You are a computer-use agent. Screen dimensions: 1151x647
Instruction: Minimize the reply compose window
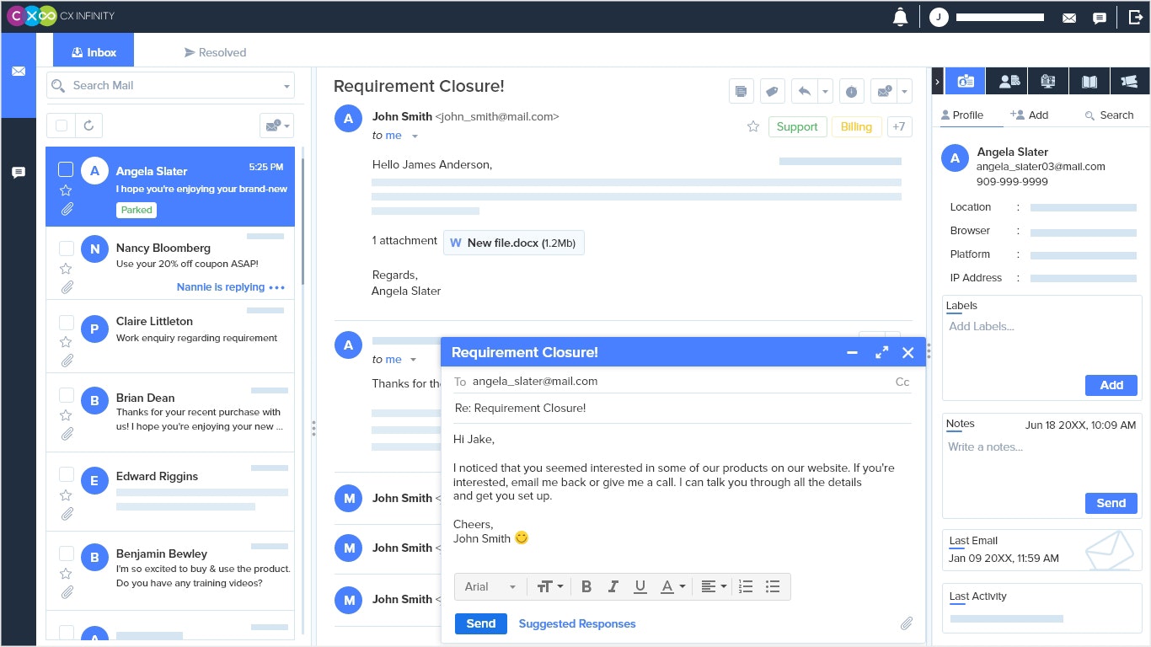pos(852,353)
